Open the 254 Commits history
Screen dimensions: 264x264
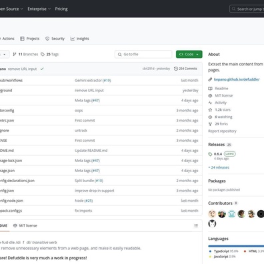coord(185,69)
